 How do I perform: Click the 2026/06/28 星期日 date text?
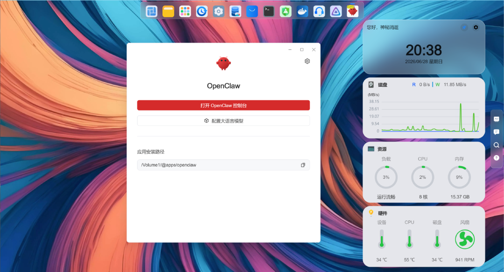[424, 61]
